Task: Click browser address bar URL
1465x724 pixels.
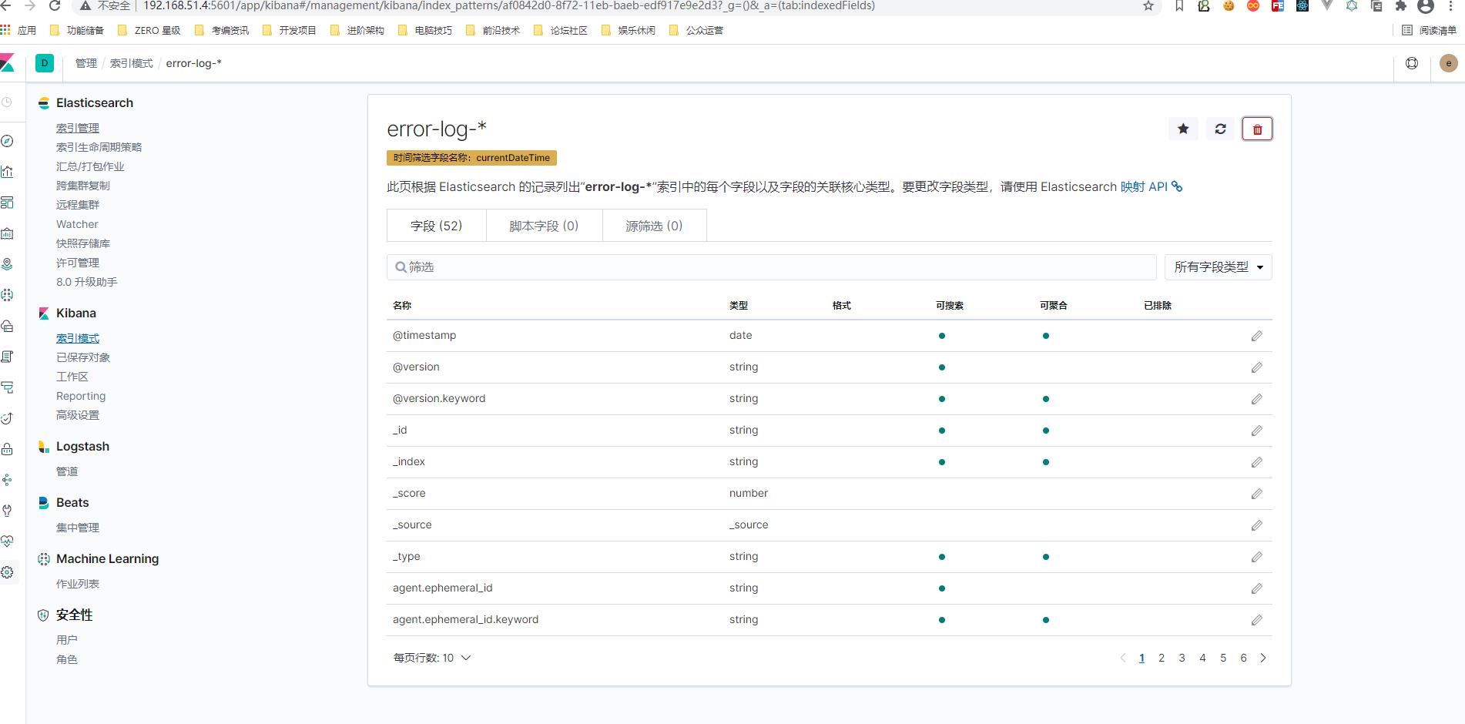Action: point(508,6)
